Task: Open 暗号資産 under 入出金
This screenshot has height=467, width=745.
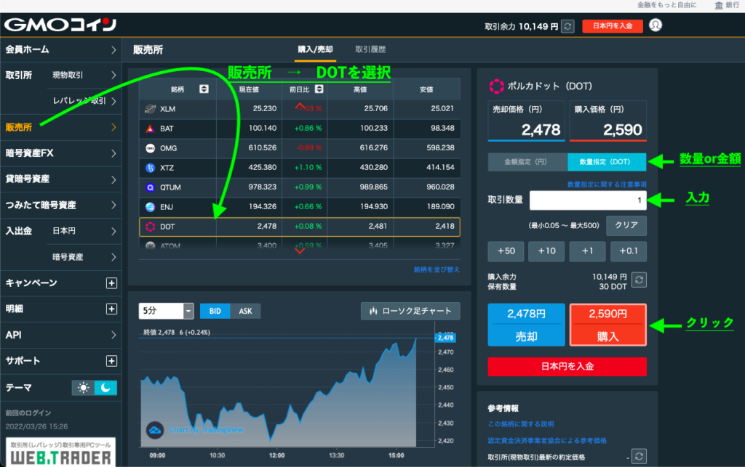Action: tap(84, 257)
